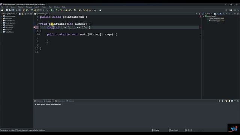Open the Run dropdown arrow
Viewport: 240px width, 135px height.
pyautogui.click(x=54, y=10)
